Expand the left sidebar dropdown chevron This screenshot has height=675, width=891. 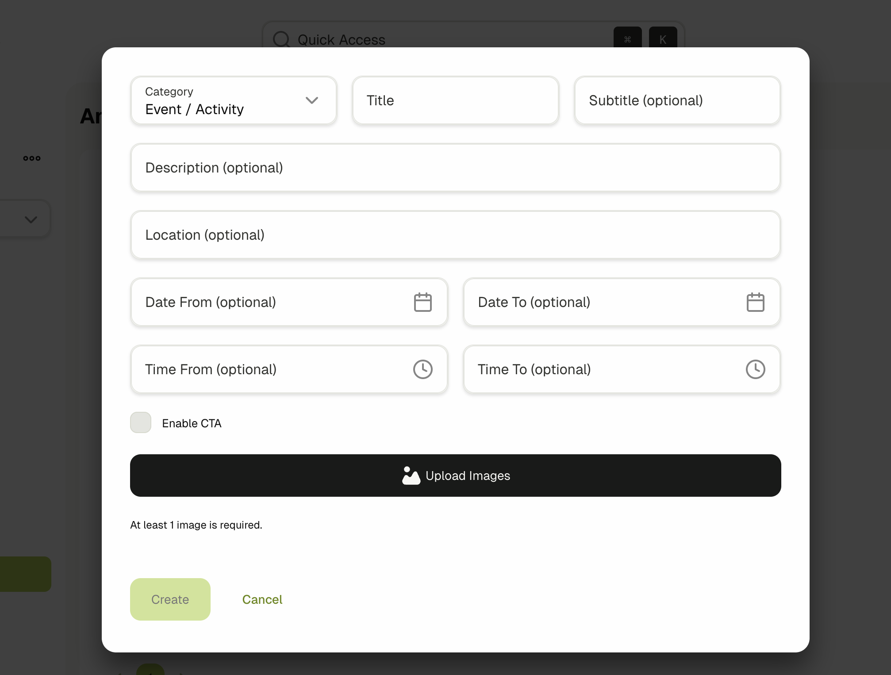pyautogui.click(x=31, y=219)
